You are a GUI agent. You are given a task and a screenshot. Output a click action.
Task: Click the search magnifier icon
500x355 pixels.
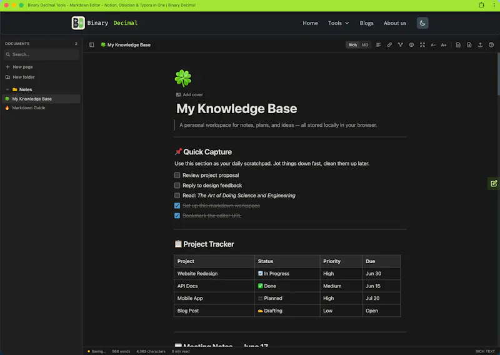click(x=8, y=54)
